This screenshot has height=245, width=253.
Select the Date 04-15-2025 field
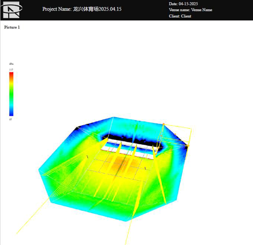[x=183, y=4]
